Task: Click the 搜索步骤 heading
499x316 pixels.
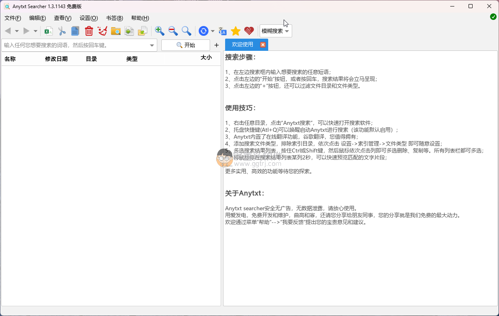Action: 241,57
